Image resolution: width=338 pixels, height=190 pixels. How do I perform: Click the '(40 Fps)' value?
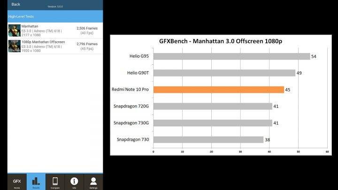click(87, 33)
